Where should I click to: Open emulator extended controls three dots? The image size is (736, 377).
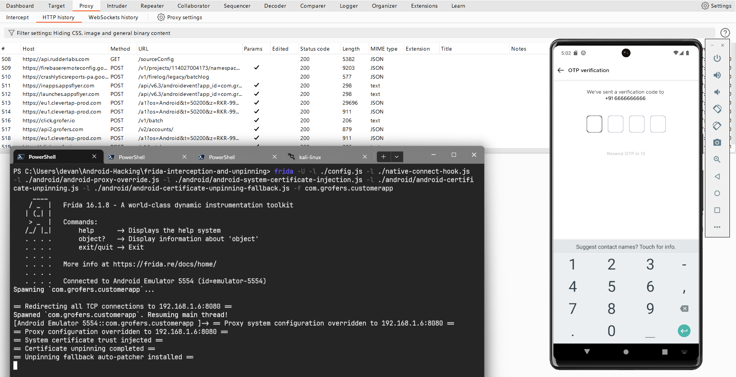click(x=717, y=227)
